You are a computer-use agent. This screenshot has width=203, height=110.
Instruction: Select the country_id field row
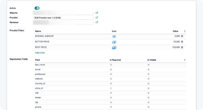tap(110, 84)
